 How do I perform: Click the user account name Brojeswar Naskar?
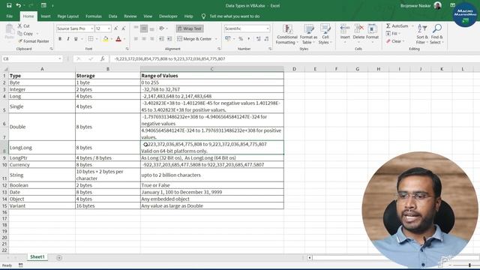pyautogui.click(x=415, y=5)
